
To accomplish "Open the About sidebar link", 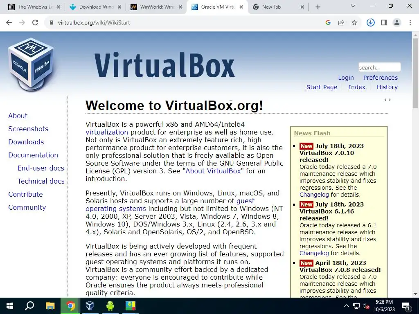I will (x=18, y=116).
